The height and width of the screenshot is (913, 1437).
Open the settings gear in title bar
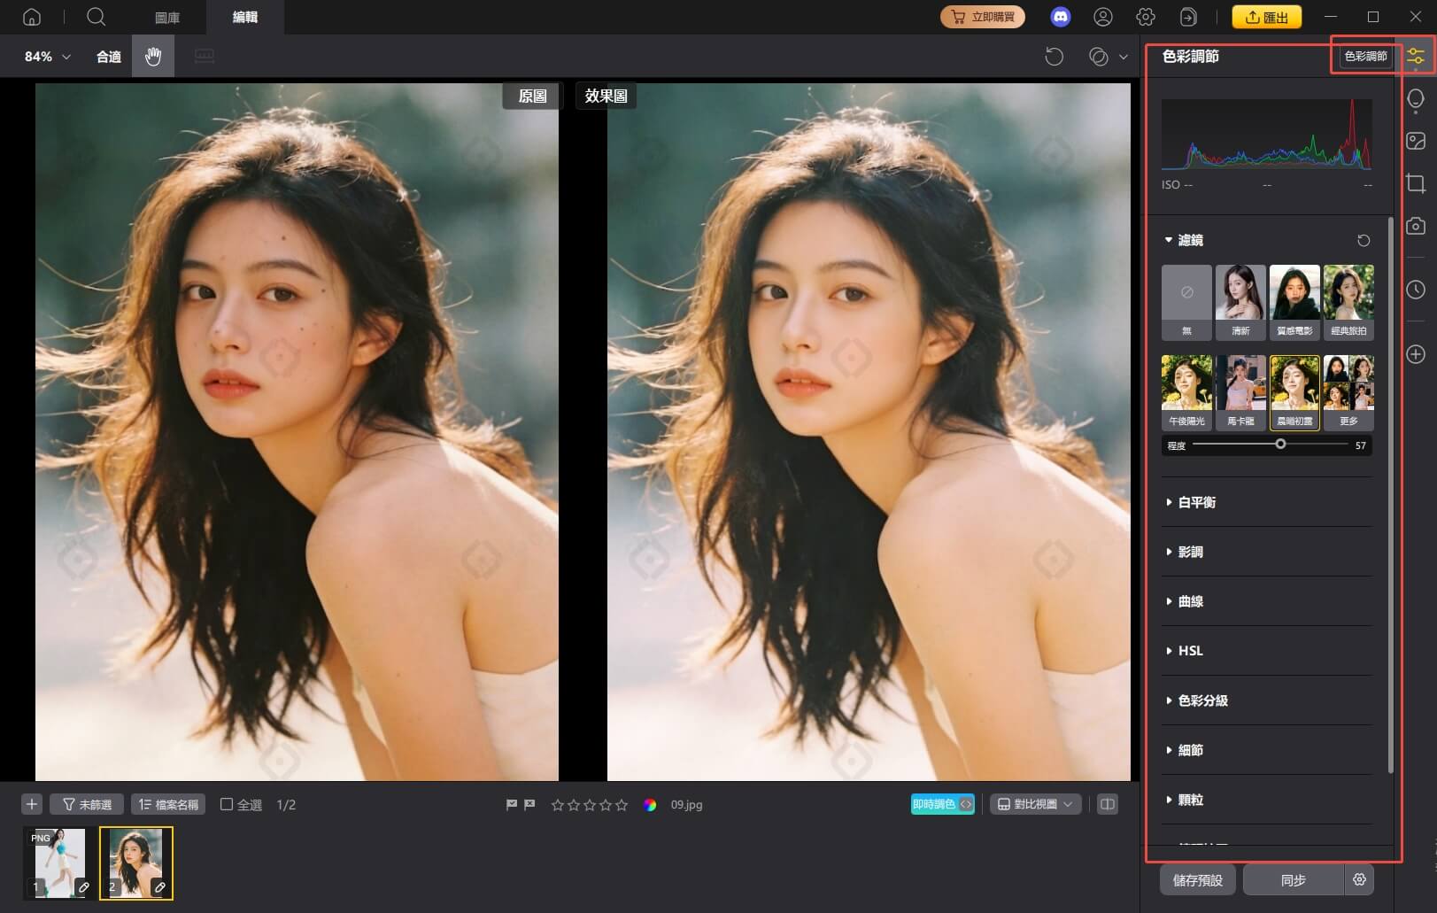[1146, 17]
